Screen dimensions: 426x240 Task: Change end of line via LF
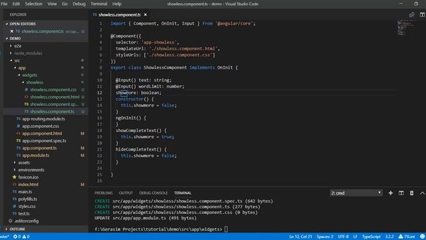tap(355, 237)
